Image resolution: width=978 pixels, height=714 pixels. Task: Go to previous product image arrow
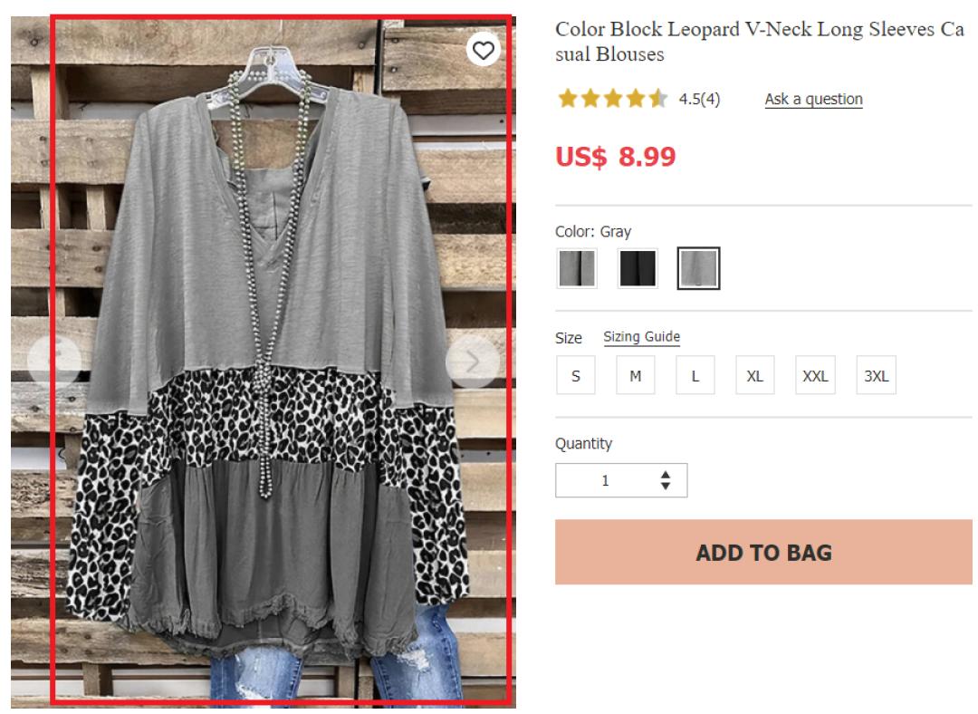click(x=53, y=362)
